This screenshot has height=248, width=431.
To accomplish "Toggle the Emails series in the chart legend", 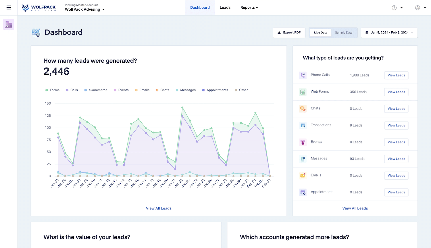I will pos(142,90).
